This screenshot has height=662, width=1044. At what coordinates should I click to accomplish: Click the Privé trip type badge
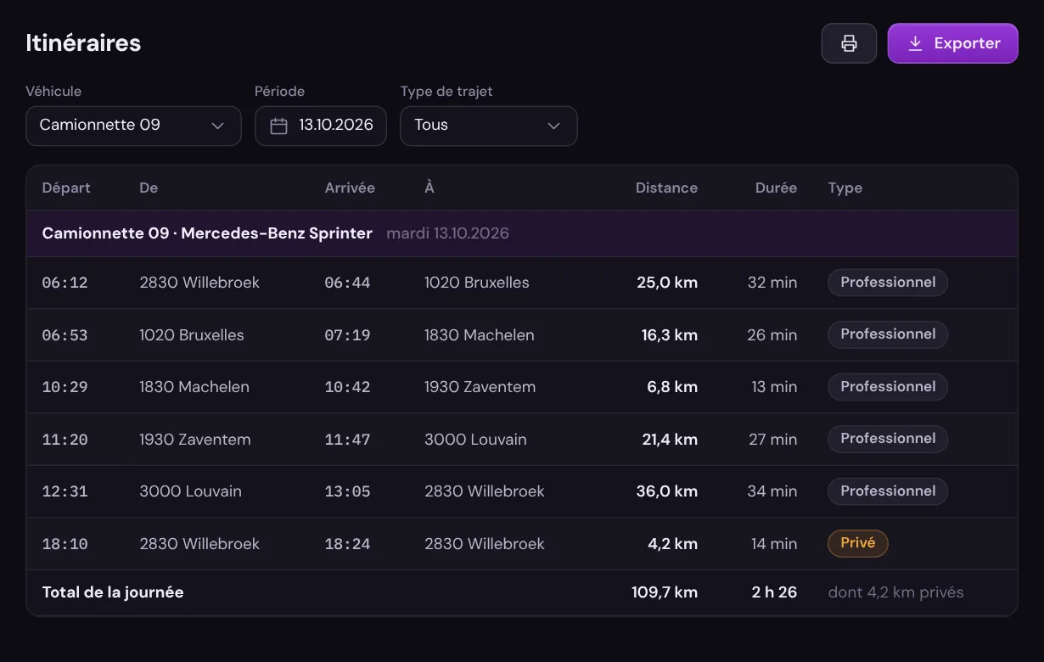858,543
